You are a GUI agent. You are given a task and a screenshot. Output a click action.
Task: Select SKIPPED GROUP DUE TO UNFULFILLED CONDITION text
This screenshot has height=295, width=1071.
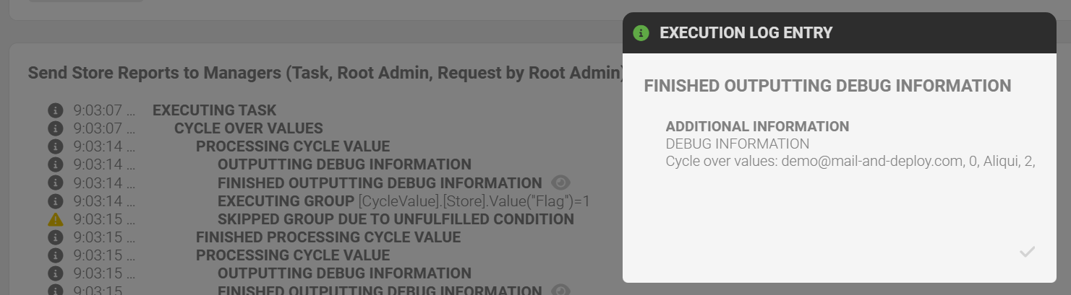click(396, 219)
